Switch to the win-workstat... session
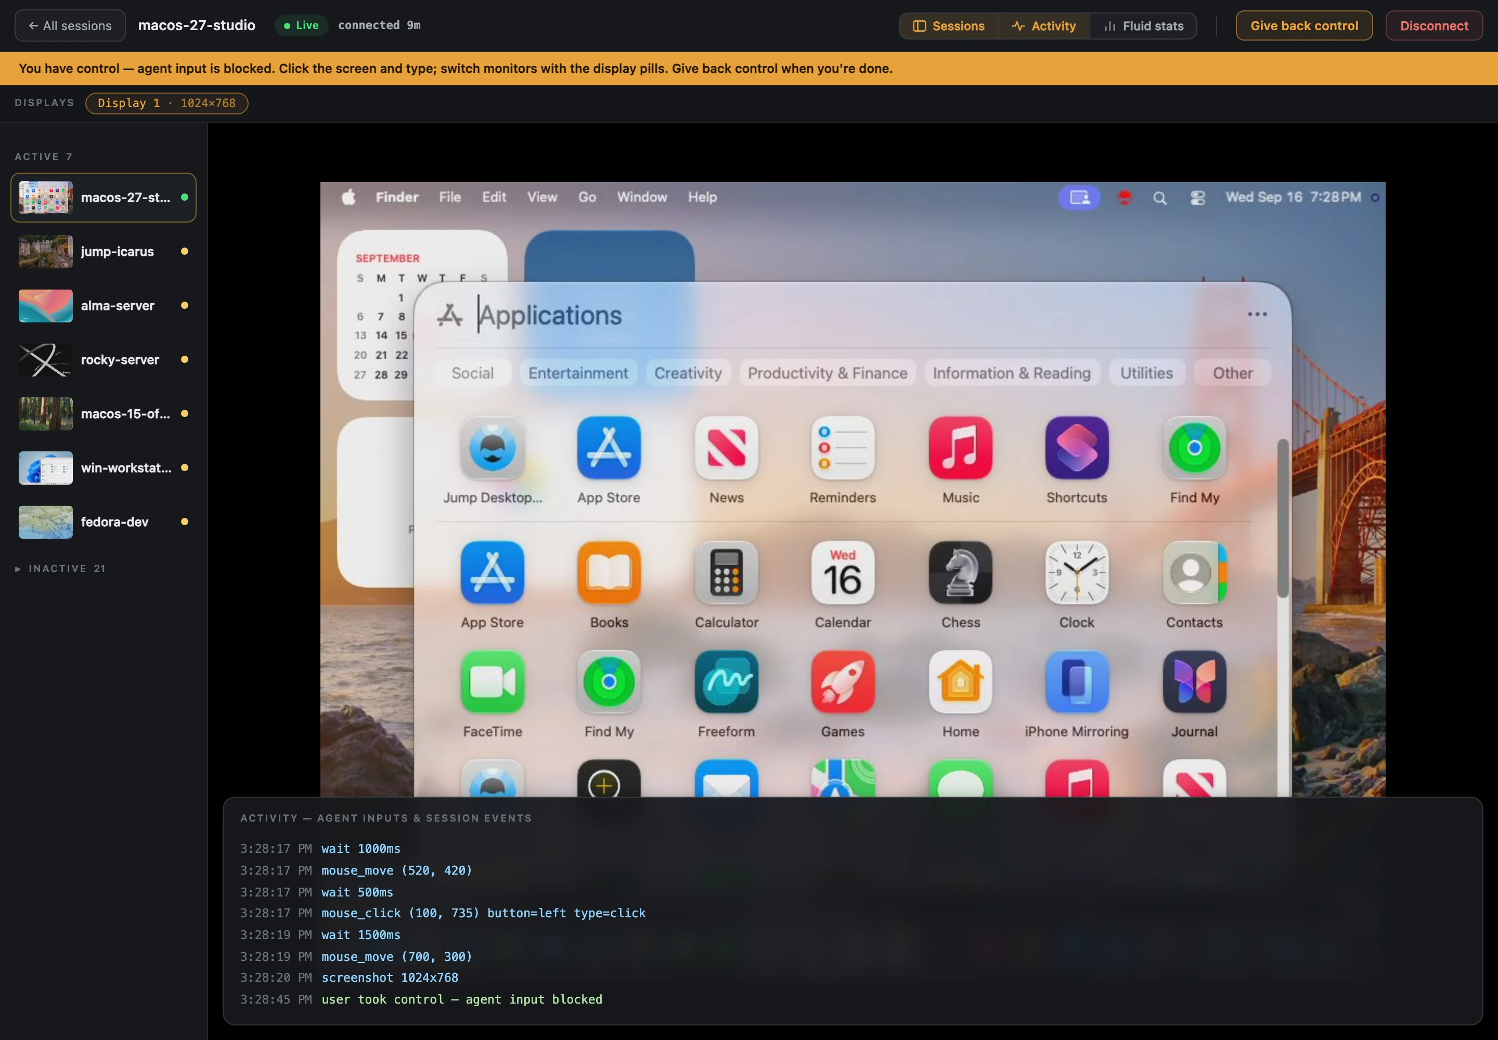Image resolution: width=1498 pixels, height=1040 pixels. tap(103, 468)
